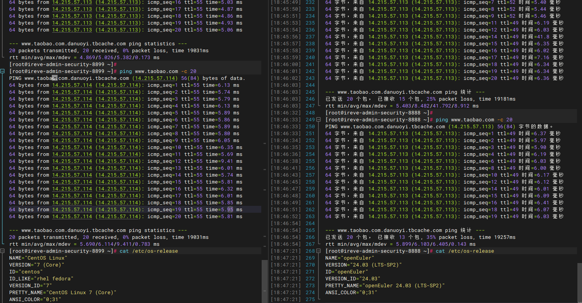Image resolution: width=582 pixels, height=303 pixels.
Task: Click the word ping in the 8899 prompt
Action: tap(125, 71)
